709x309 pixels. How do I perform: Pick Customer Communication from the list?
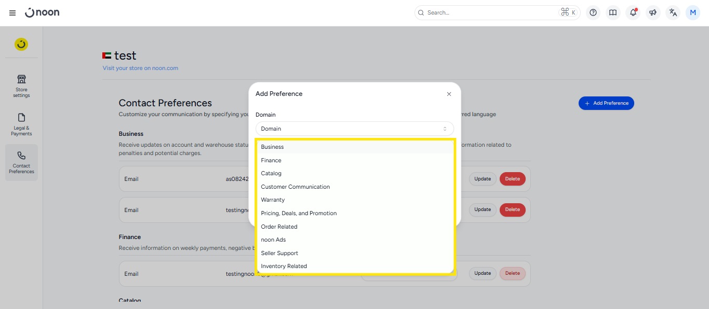click(x=295, y=187)
